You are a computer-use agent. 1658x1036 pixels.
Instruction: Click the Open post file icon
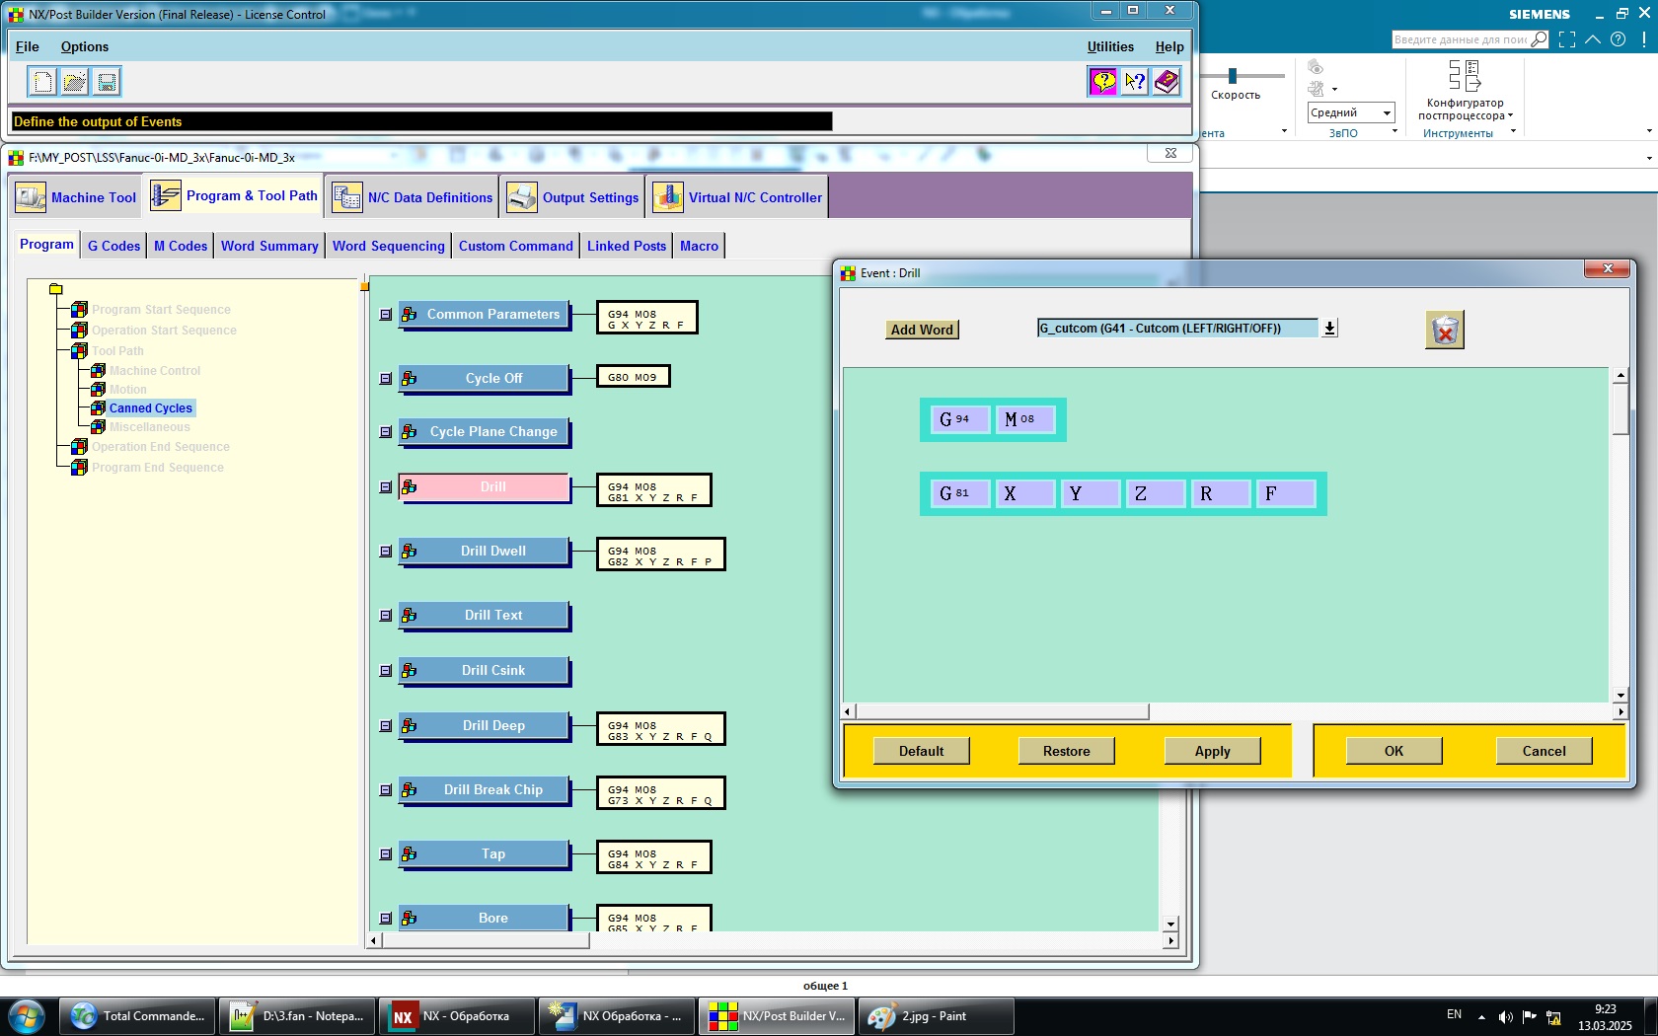(75, 82)
